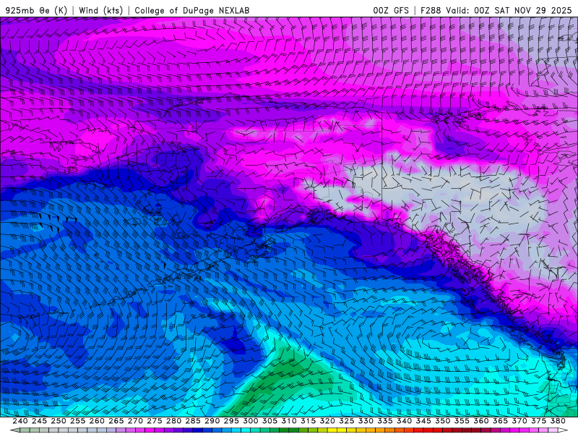Click the "00Z GFS" model run label
The width and height of the screenshot is (578, 434).
[x=391, y=10]
